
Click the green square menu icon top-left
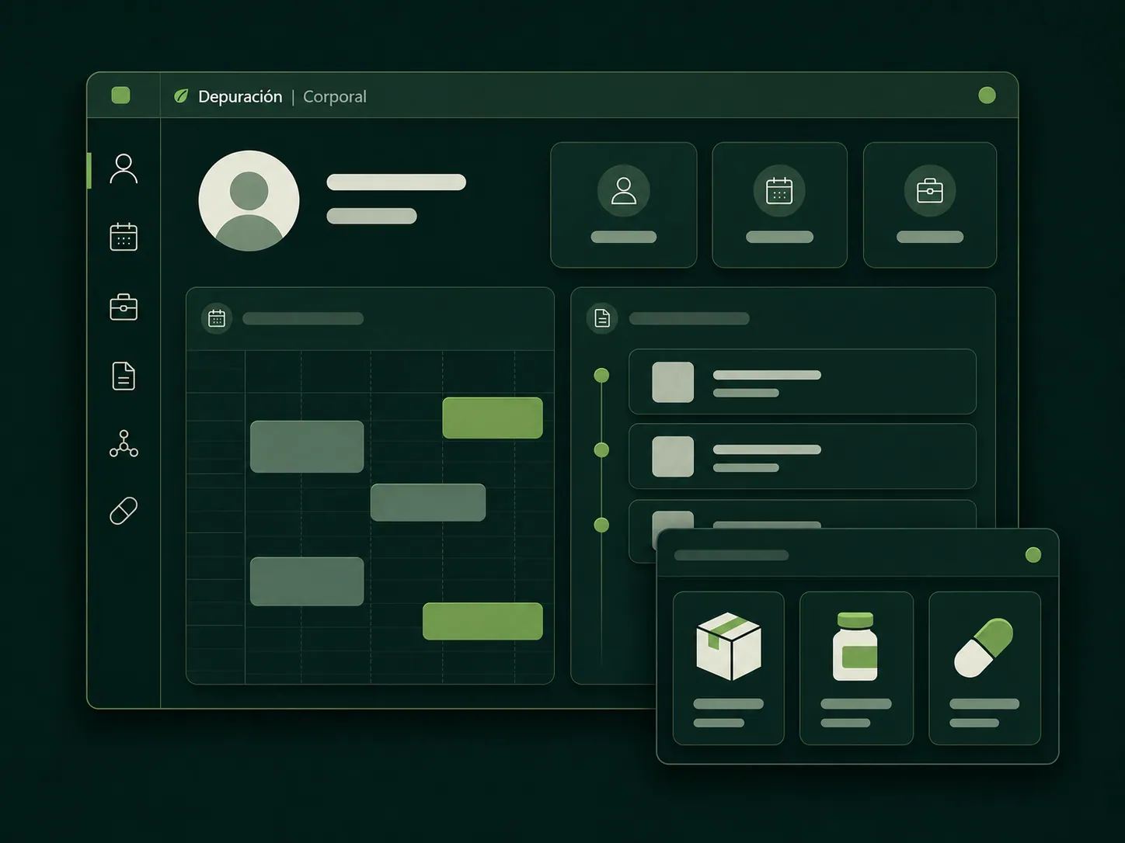[x=120, y=95]
